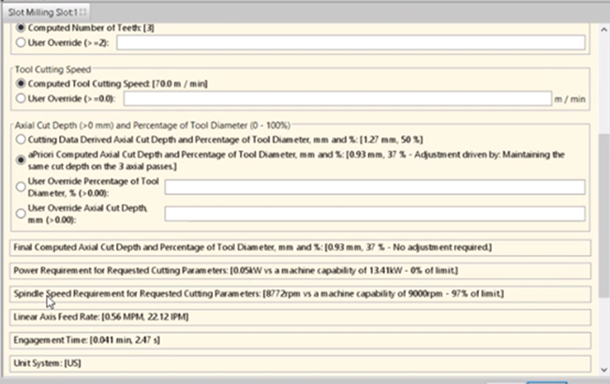The image size is (610, 384).
Task: Click the scrollbar down arrow
Action: (x=603, y=370)
